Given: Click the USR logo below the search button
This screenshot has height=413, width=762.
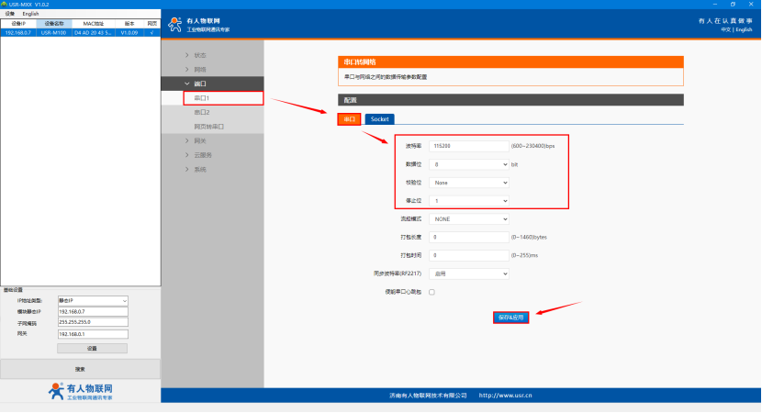Looking at the screenshot, I should tap(81, 392).
